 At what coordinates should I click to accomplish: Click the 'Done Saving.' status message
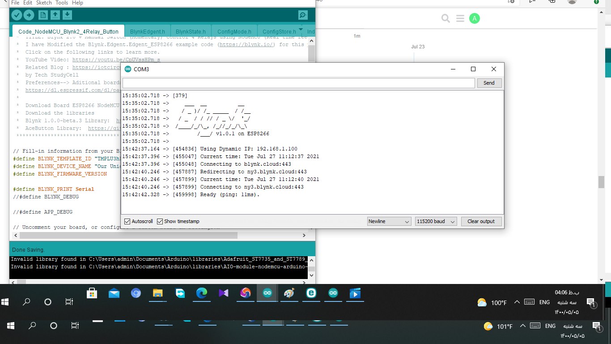tap(29, 249)
